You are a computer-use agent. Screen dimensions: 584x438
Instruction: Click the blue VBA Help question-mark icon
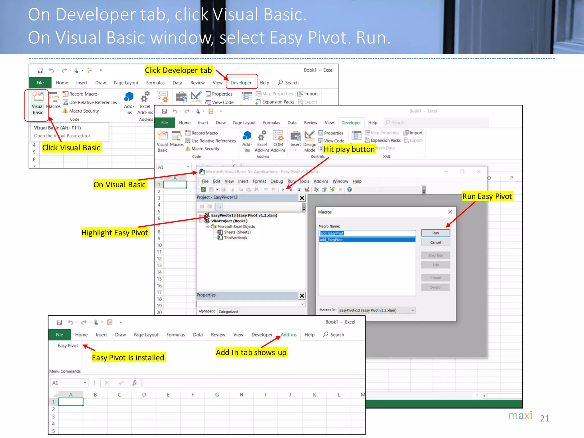click(x=350, y=190)
